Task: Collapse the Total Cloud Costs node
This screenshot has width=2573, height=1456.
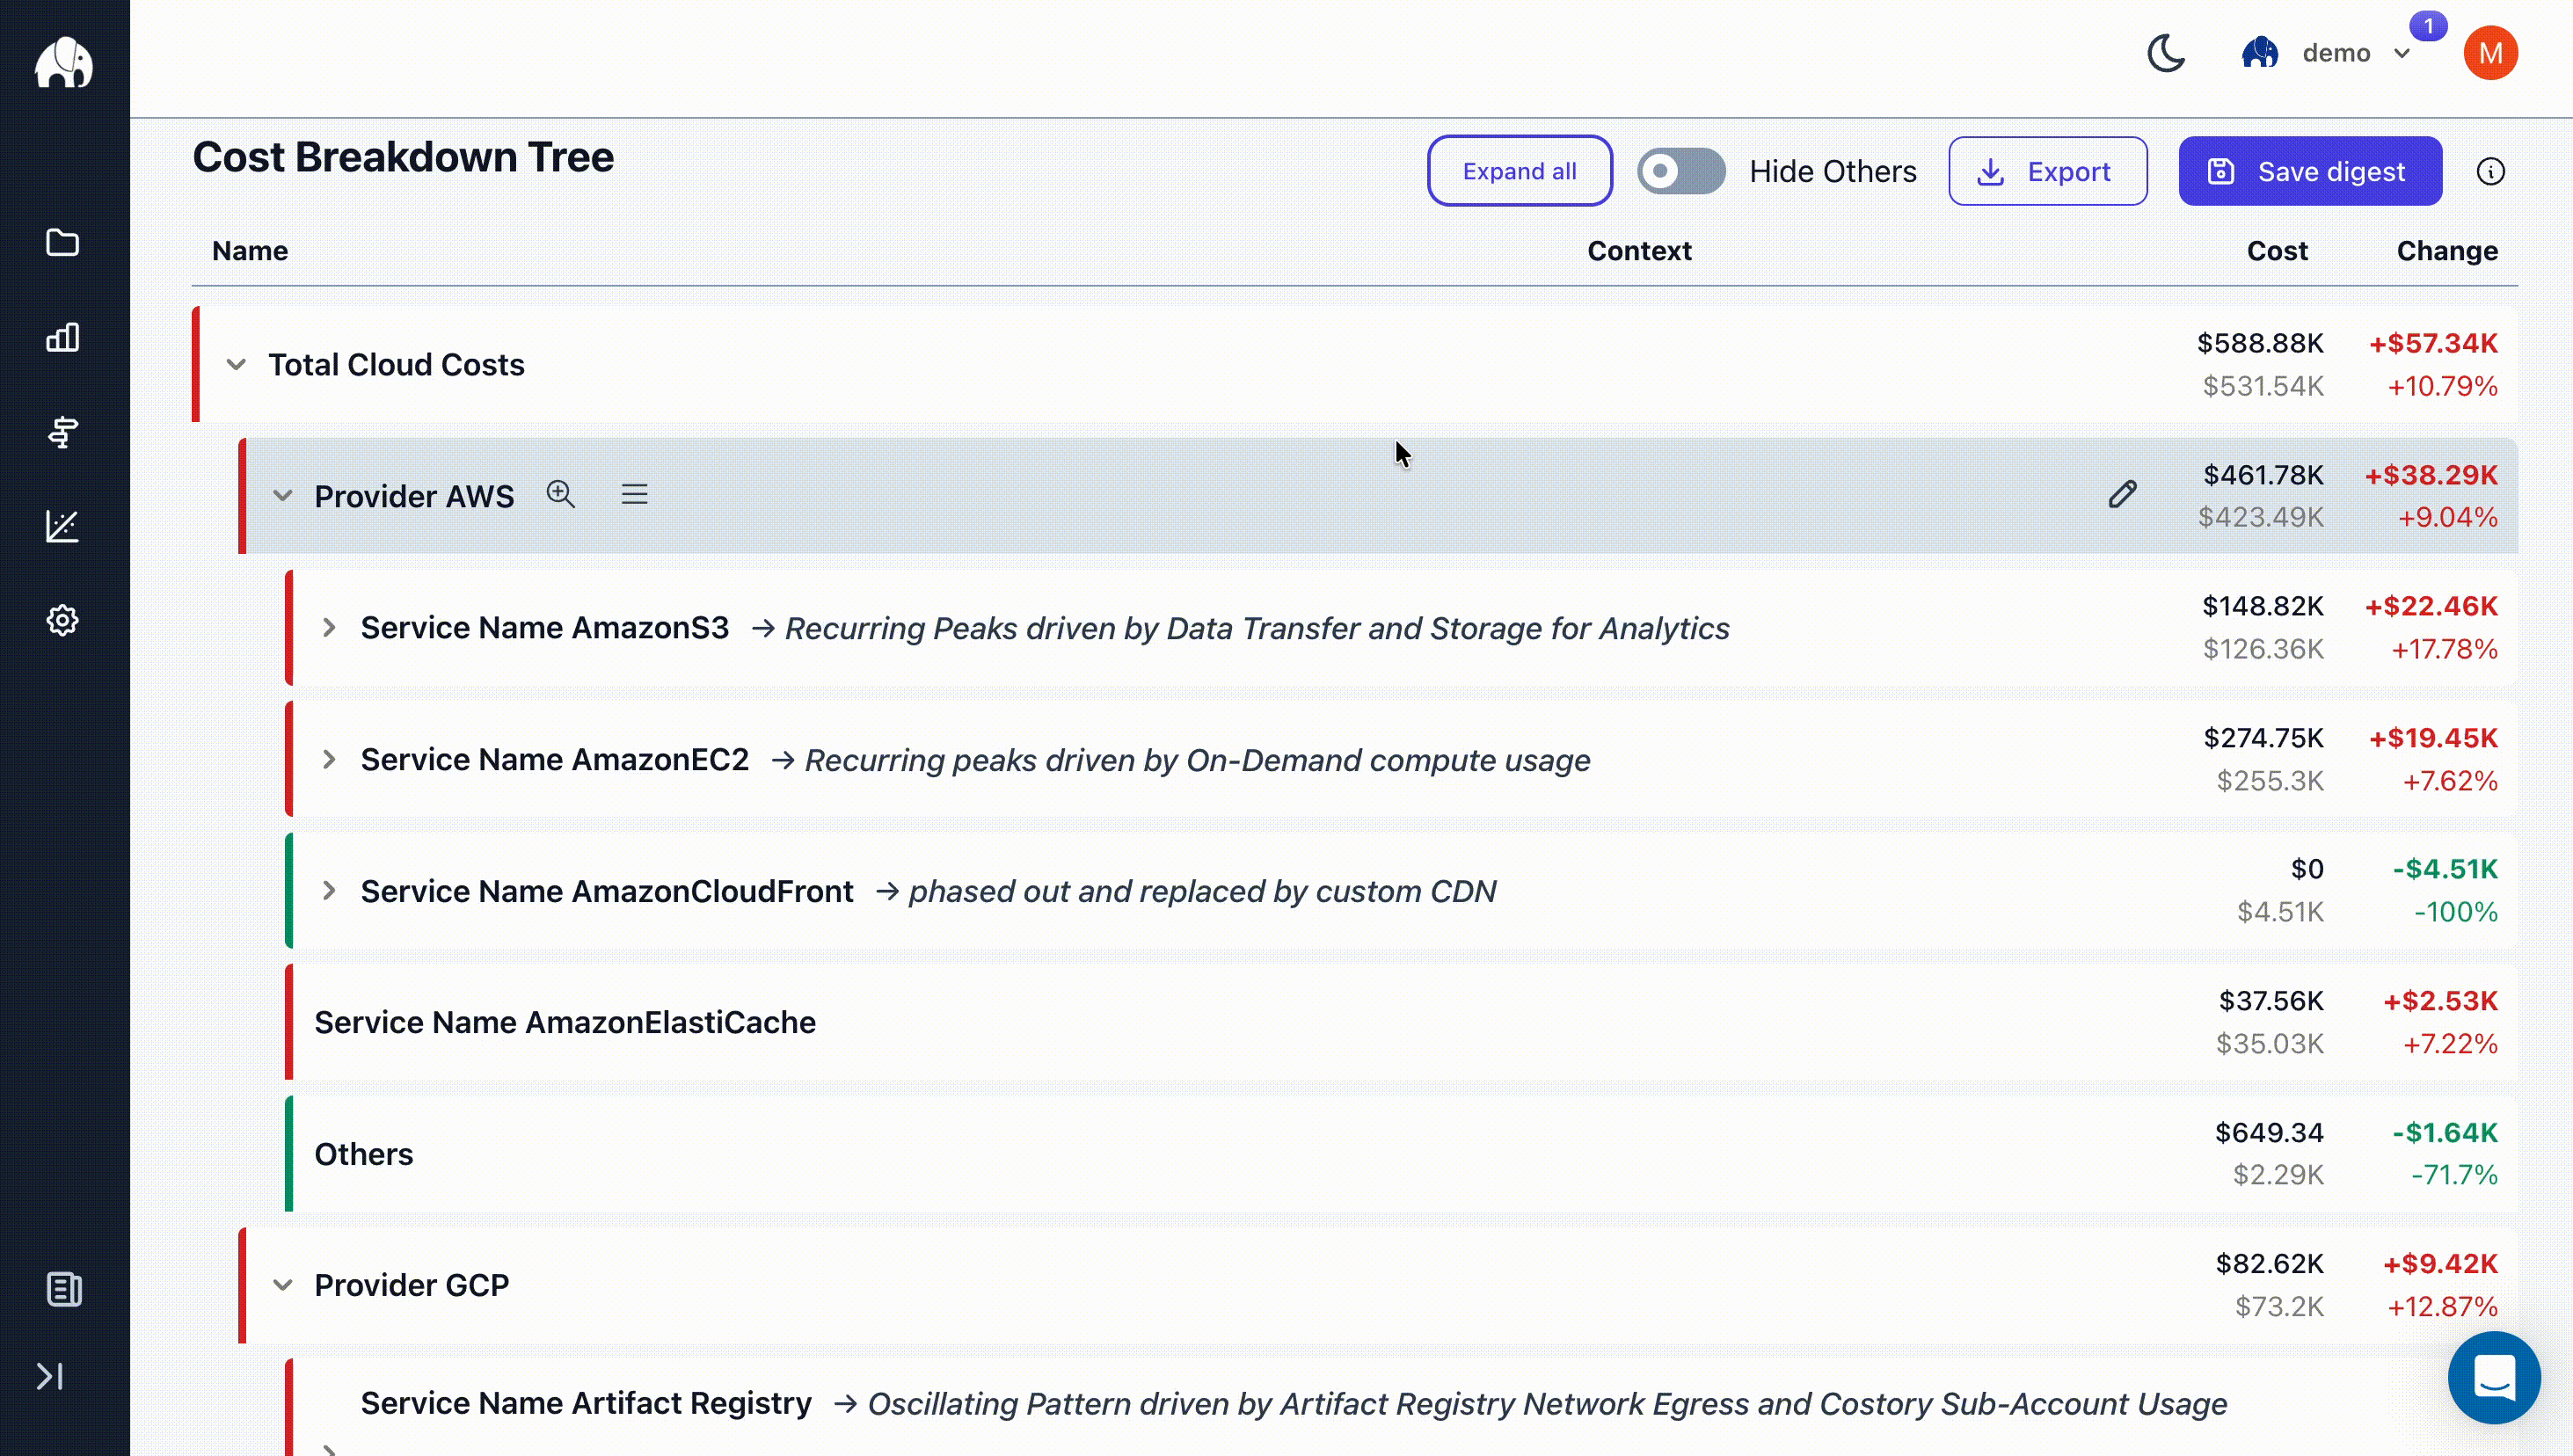Action: (x=236, y=365)
